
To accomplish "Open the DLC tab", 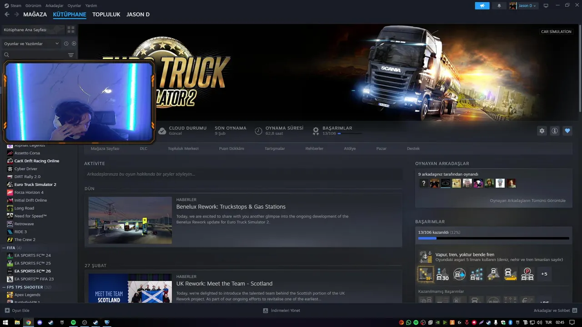I will click(x=144, y=149).
